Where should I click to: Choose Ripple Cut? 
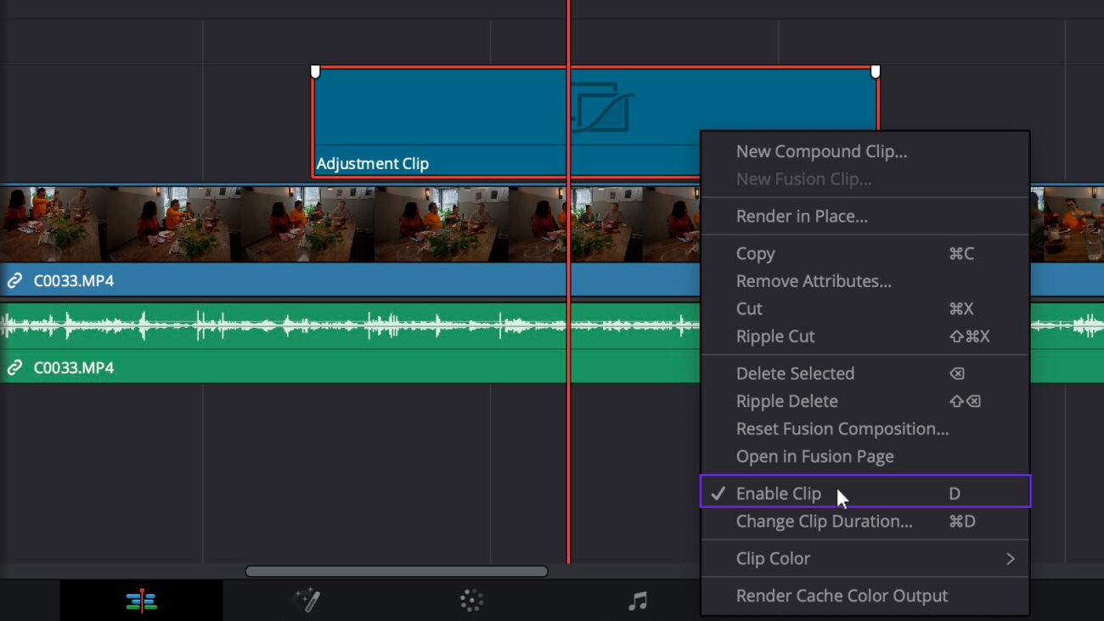tap(774, 336)
